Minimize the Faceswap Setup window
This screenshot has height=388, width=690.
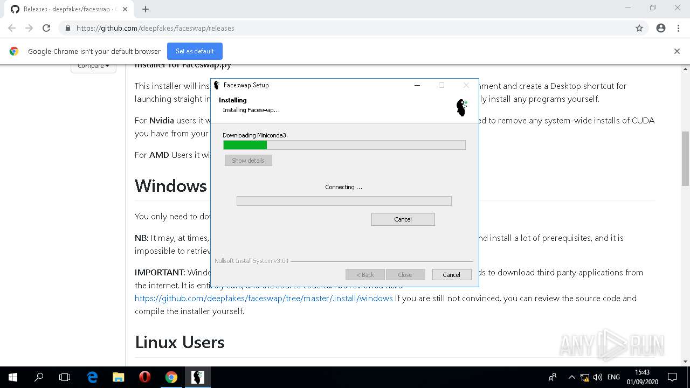click(417, 85)
